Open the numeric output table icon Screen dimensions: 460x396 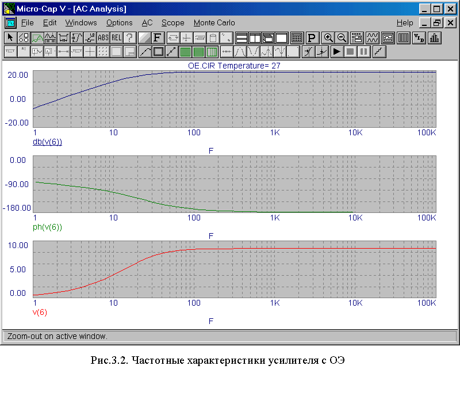[404, 38]
